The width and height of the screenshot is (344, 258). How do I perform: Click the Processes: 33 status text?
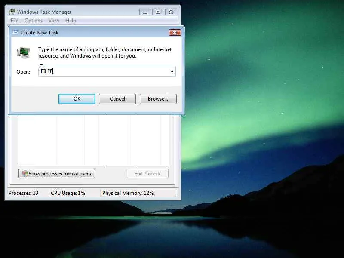(23, 193)
